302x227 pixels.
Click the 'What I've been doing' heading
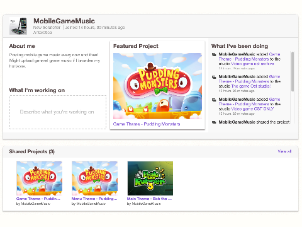240,46
